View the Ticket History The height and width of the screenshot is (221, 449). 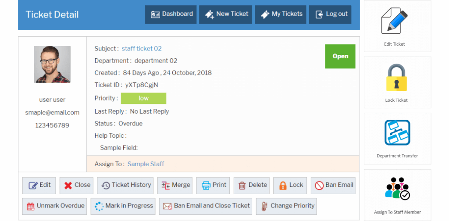pyautogui.click(x=125, y=185)
